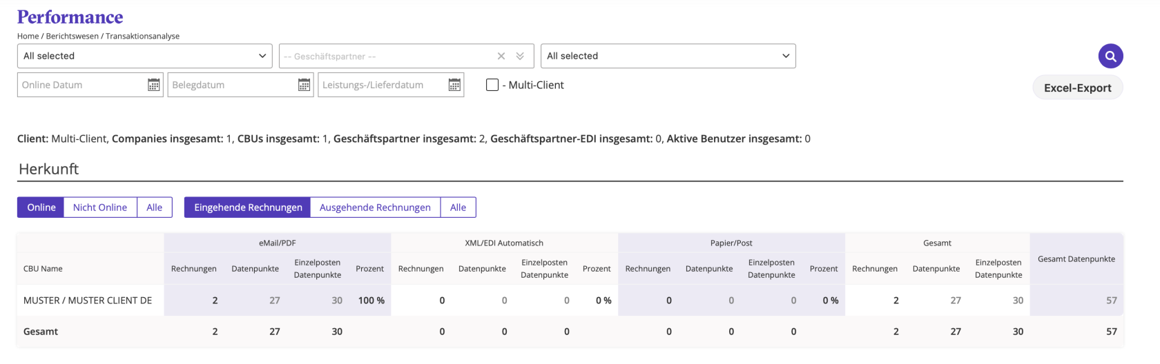Expand the right-hand 'All selected' dropdown
This screenshot has height=364, width=1160.
668,56
